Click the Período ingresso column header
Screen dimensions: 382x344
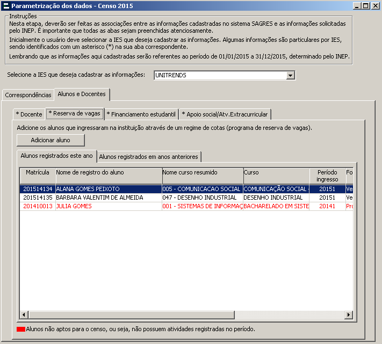click(327, 175)
